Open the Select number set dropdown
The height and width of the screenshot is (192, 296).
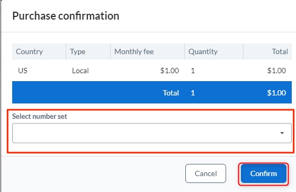point(152,133)
